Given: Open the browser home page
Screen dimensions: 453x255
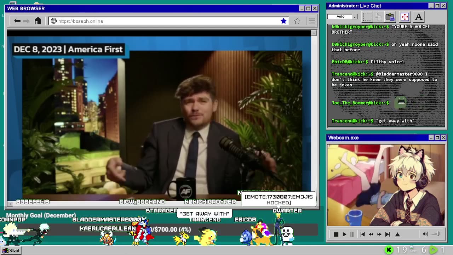Looking at the screenshot, I should point(38,21).
